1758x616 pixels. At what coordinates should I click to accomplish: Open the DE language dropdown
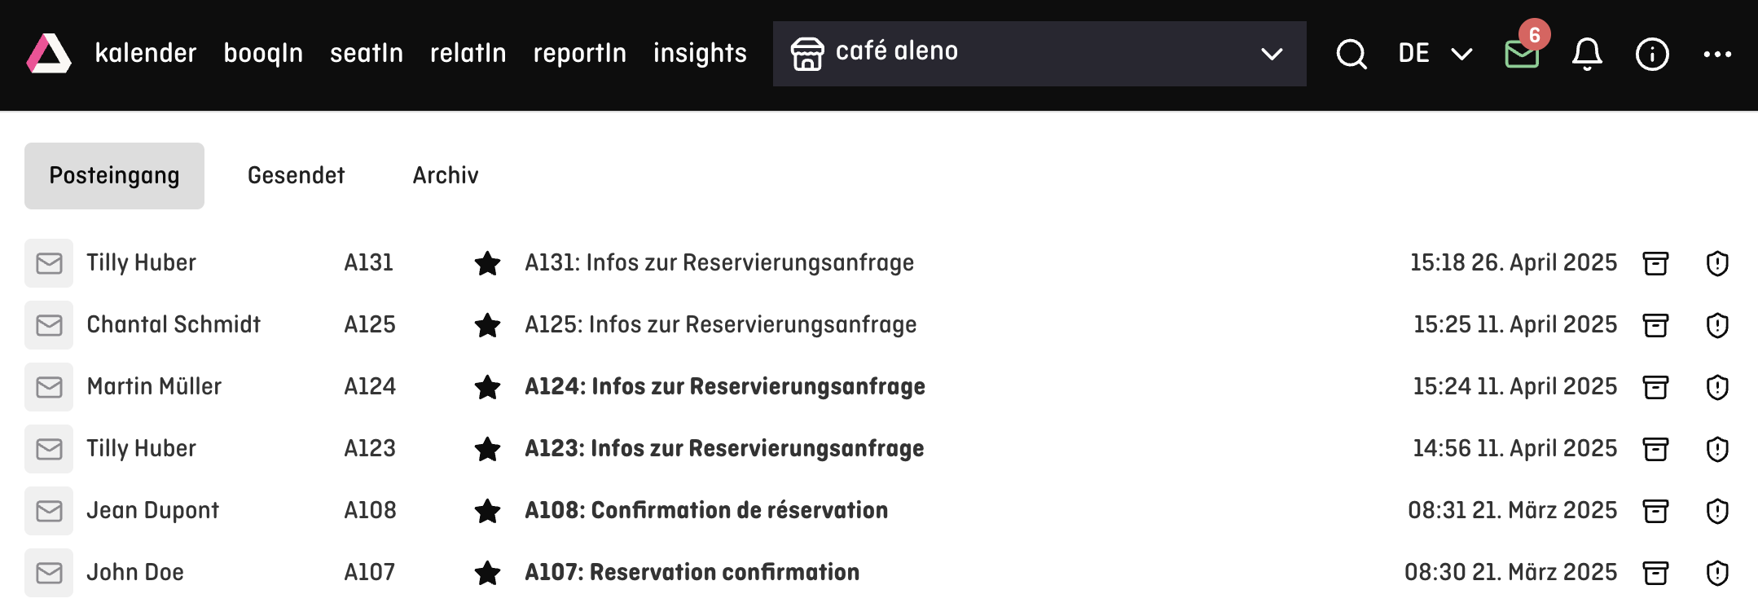1435,54
